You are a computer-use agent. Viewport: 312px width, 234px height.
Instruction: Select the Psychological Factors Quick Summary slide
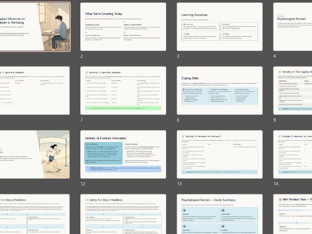pos(220,214)
